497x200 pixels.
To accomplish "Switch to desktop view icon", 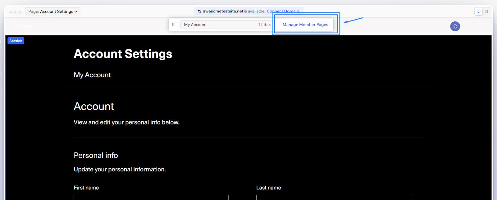I will [x=479, y=11].
